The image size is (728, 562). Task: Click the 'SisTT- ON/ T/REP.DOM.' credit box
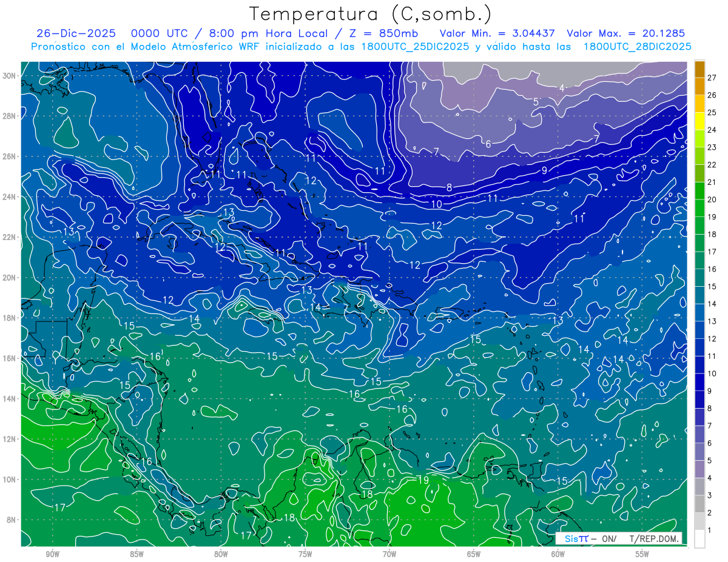(x=619, y=538)
